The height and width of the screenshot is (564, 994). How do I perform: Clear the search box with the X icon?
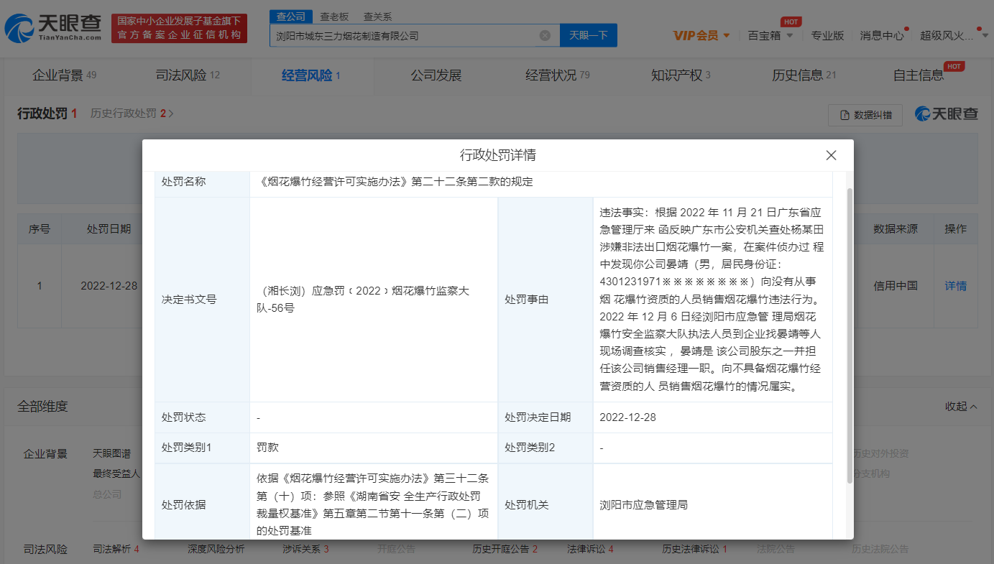pos(545,35)
